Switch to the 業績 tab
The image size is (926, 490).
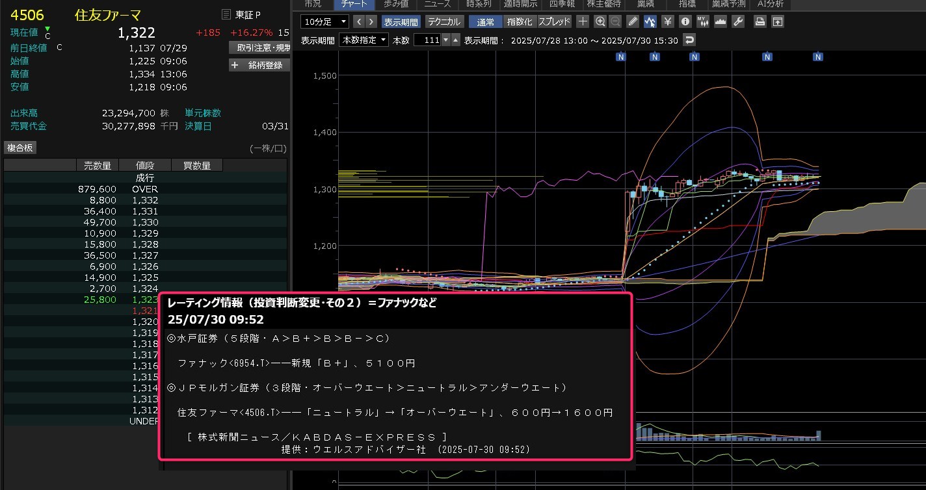click(646, 4)
